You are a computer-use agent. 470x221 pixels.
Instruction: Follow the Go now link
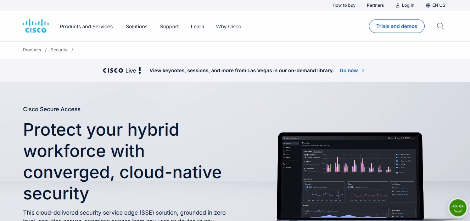coord(349,70)
